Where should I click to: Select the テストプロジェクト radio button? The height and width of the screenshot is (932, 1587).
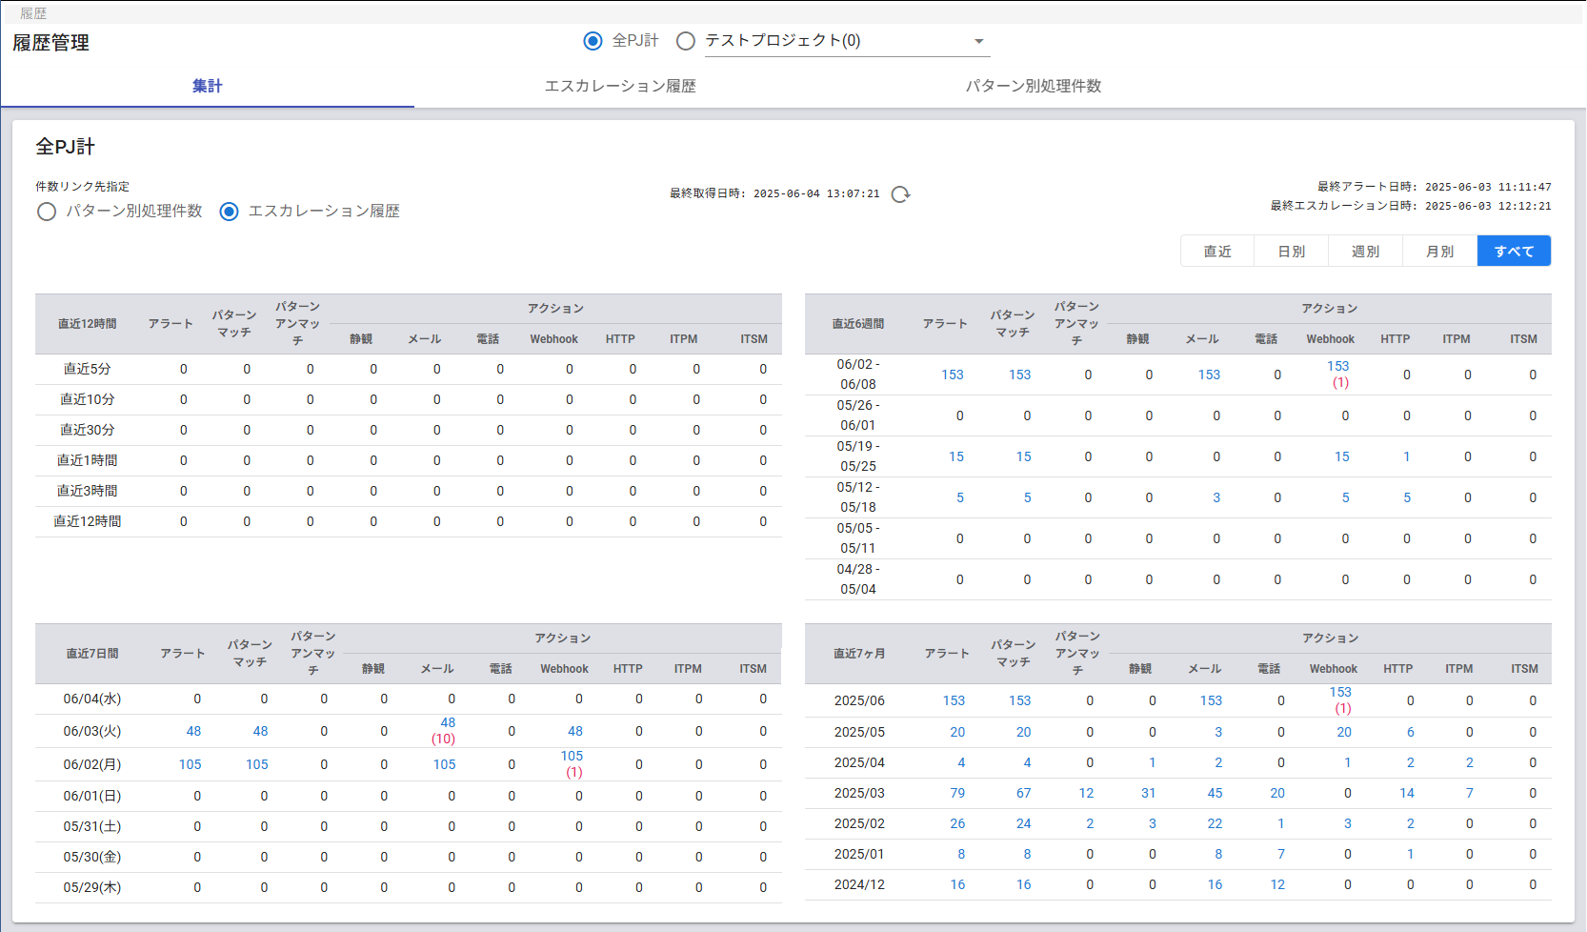685,41
